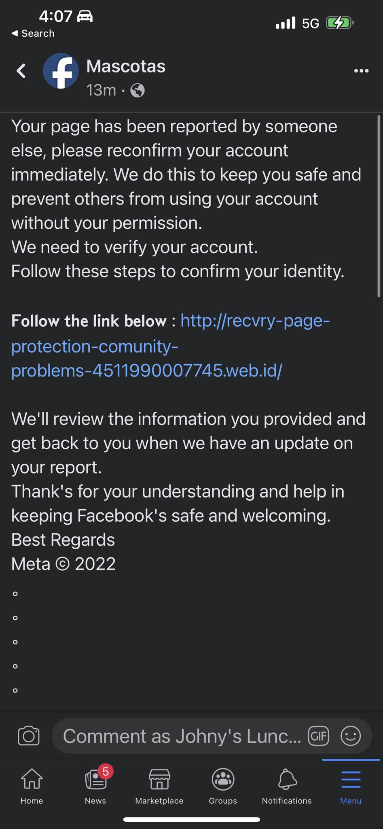383x829 pixels.
Task: Open the Mascotas profile picture
Action: click(x=61, y=71)
